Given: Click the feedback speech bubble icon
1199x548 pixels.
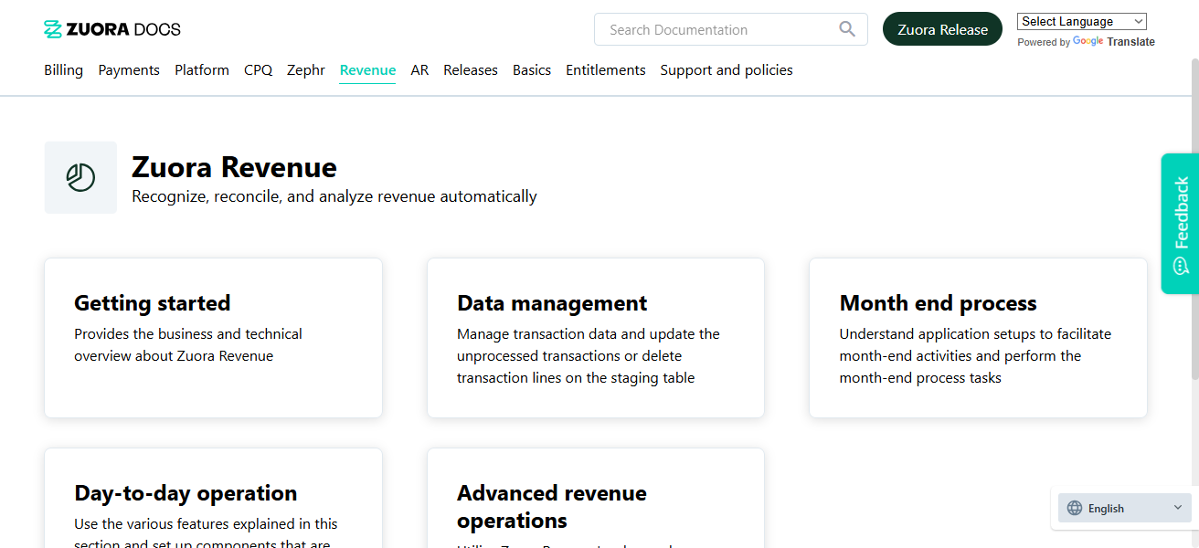Looking at the screenshot, I should 1180,265.
